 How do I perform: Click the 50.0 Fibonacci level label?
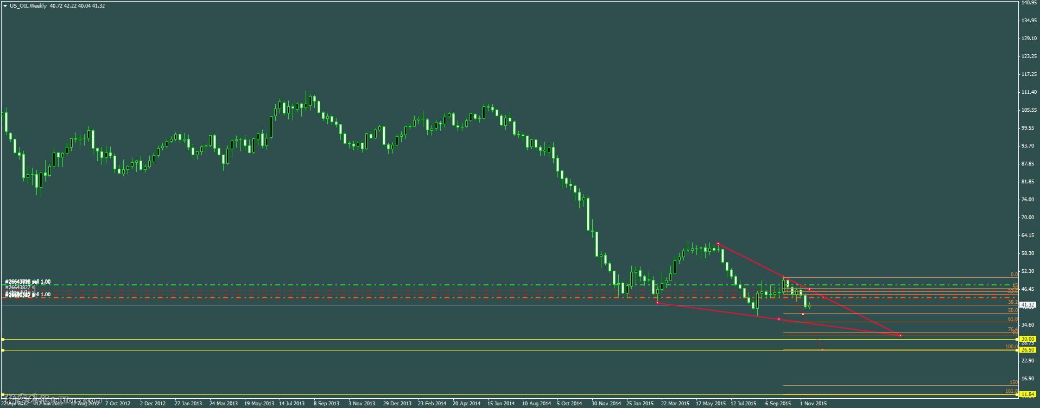[1012, 310]
